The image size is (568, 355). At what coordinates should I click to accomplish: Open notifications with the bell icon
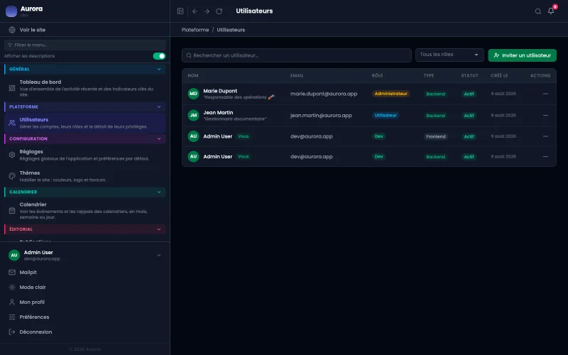551,11
